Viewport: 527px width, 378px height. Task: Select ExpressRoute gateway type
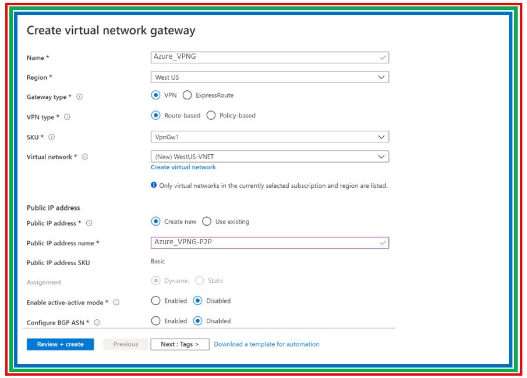[x=187, y=95]
